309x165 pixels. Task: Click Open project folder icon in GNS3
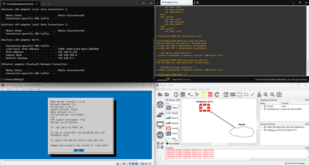point(167,95)
